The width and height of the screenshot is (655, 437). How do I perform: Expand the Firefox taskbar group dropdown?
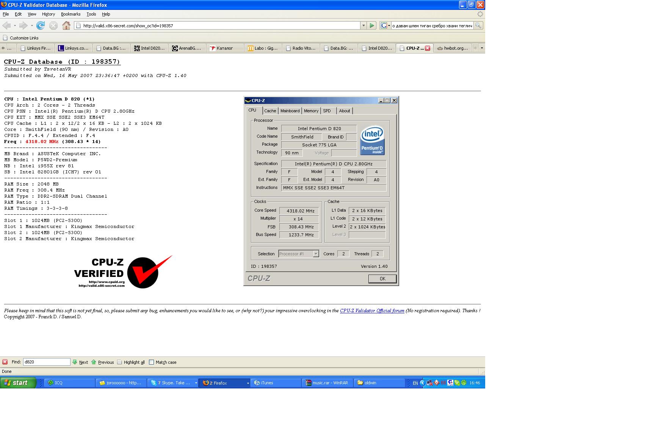(x=248, y=383)
